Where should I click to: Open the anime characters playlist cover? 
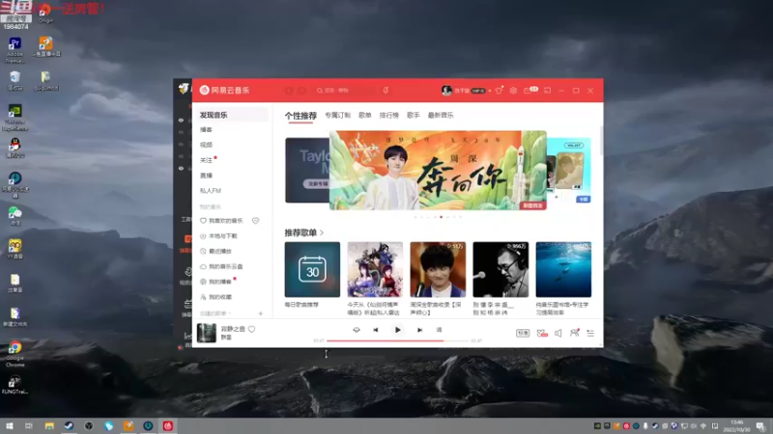pos(375,269)
